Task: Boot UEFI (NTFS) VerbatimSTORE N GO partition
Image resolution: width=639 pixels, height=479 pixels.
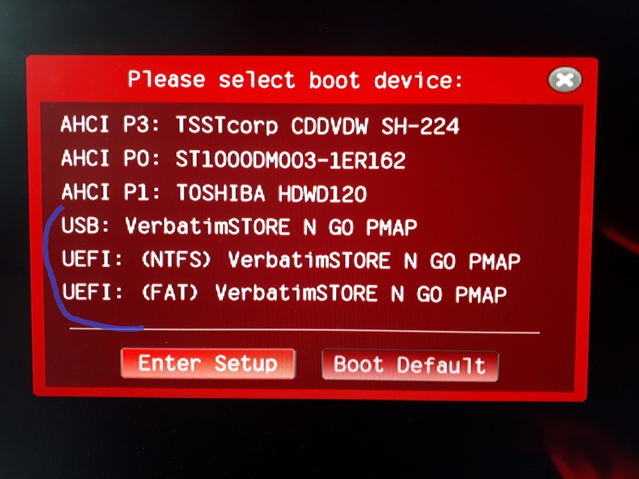Action: point(291,261)
